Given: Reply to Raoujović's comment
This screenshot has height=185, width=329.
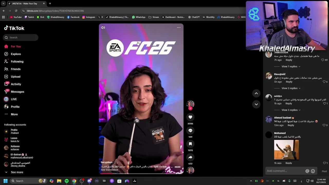Looking at the screenshot, I should click(289, 82).
